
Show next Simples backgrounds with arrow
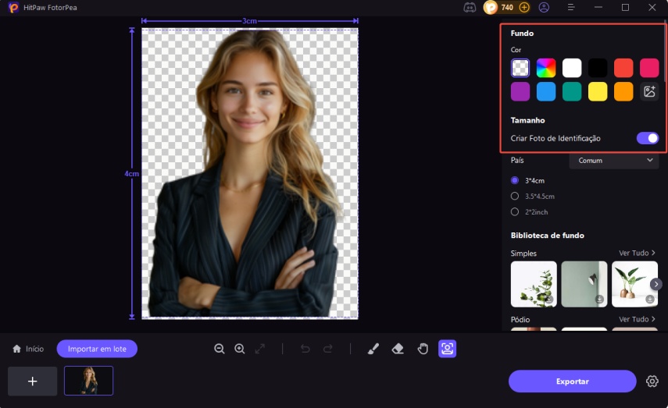tap(656, 284)
